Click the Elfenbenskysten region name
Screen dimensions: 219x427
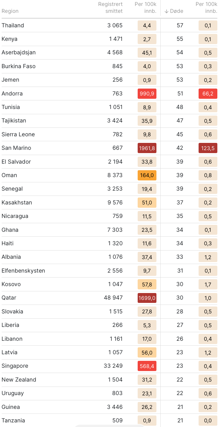(x=23, y=271)
